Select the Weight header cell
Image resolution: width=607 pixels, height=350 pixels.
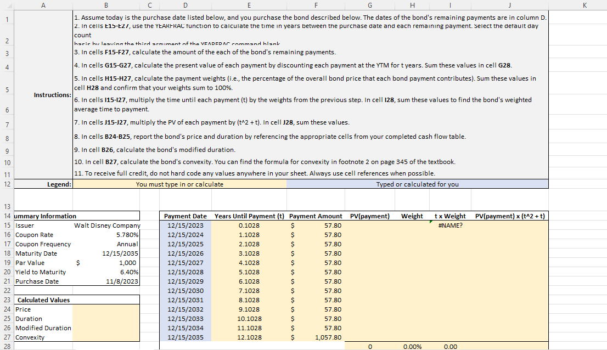tap(412, 216)
